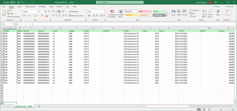Open the fill color dropdown arrow
237x111 pixels.
[44, 16]
